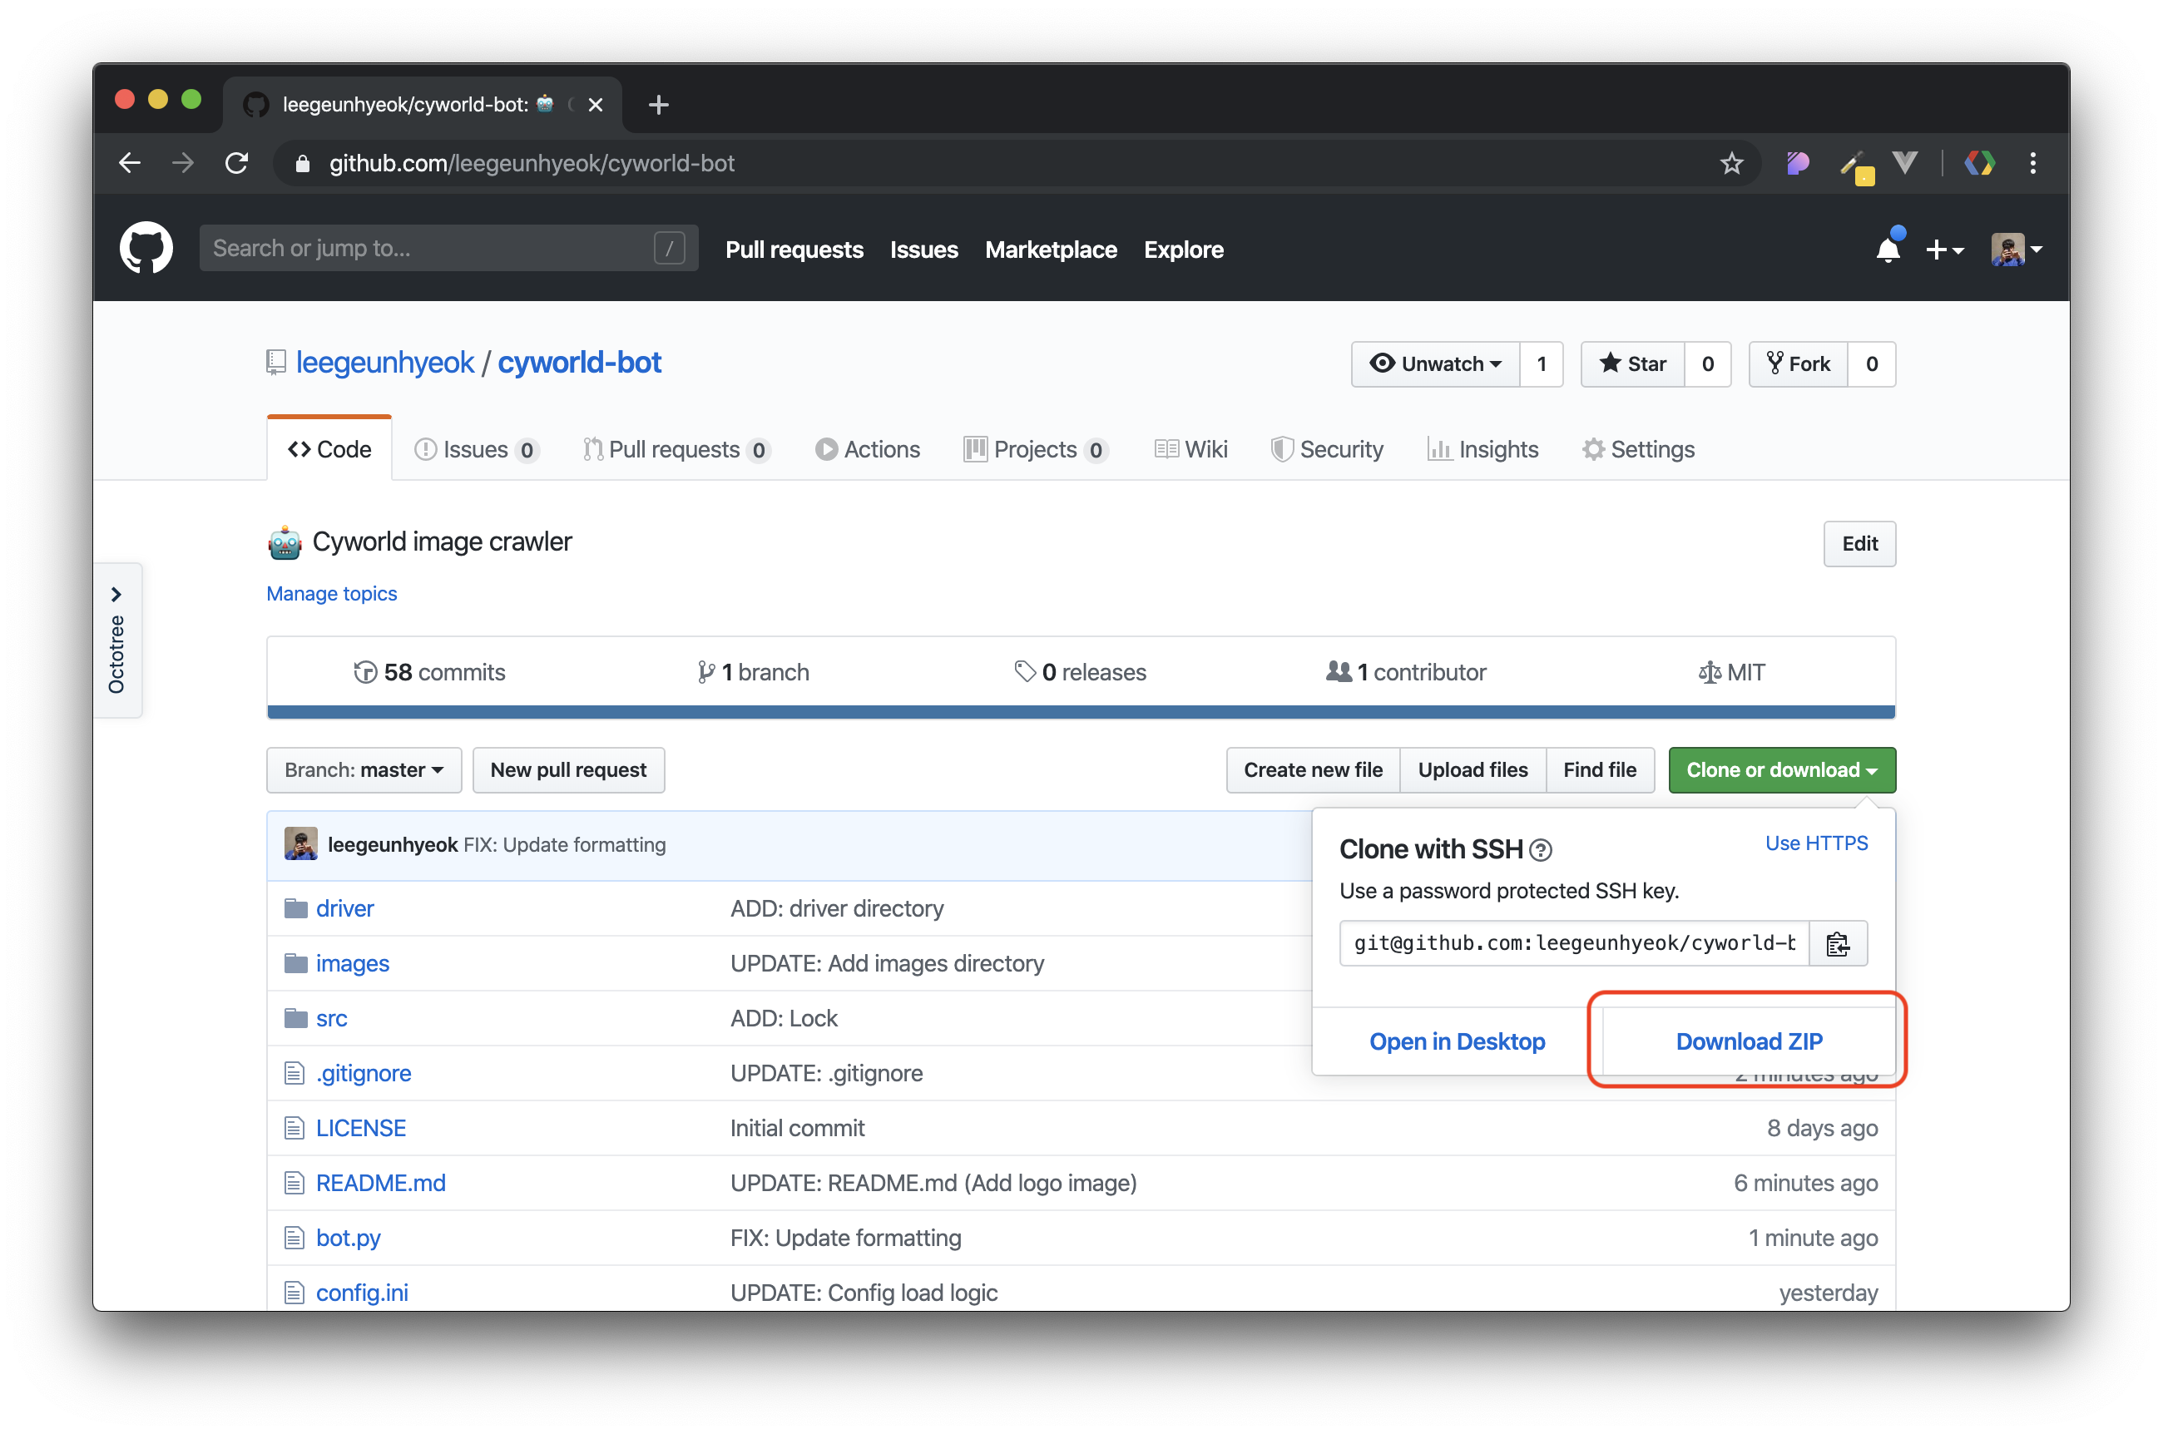This screenshot has height=1434, width=2163.
Task: Click the language color bar
Action: 1080,711
